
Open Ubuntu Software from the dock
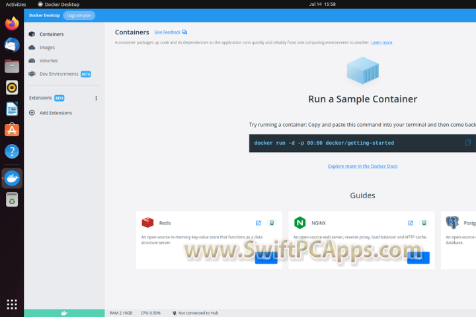12,130
